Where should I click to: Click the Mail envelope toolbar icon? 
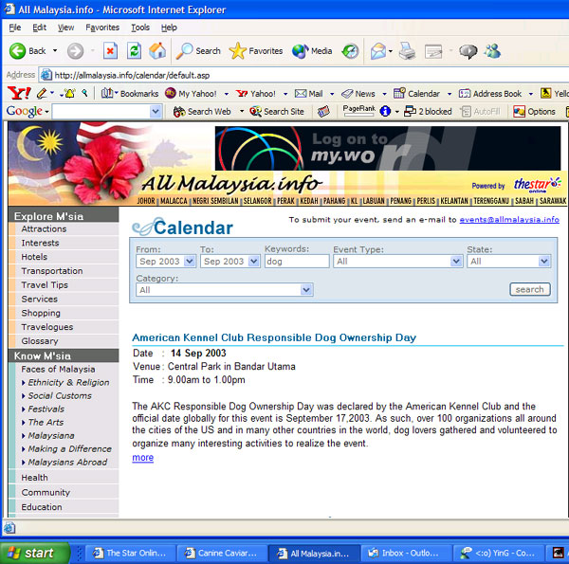click(378, 51)
